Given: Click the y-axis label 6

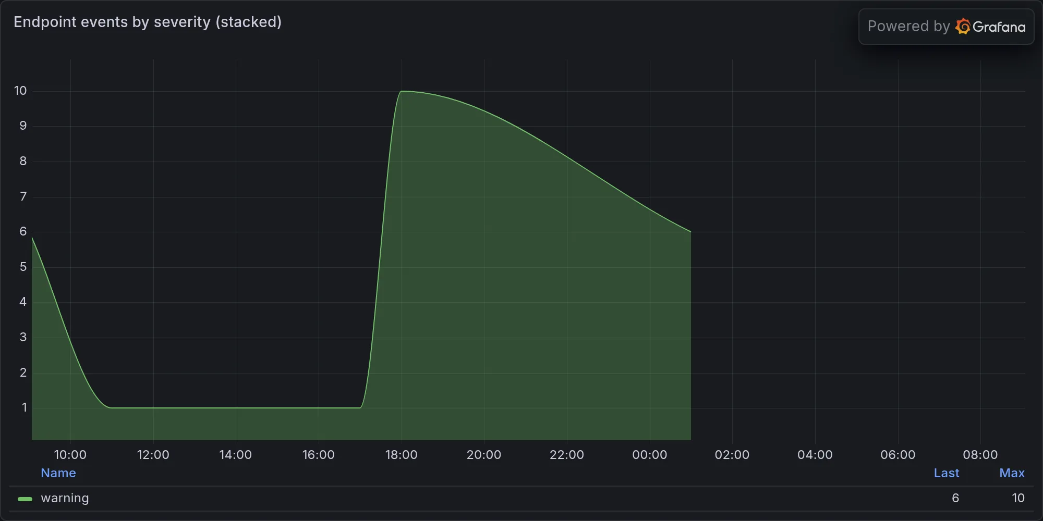Looking at the screenshot, I should point(23,231).
